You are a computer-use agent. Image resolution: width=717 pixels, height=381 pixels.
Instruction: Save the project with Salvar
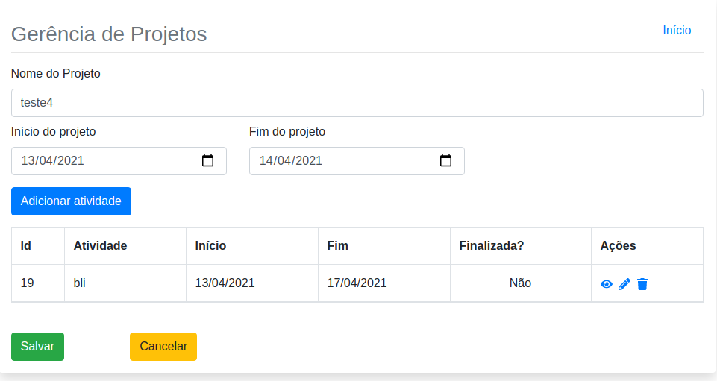coord(37,346)
